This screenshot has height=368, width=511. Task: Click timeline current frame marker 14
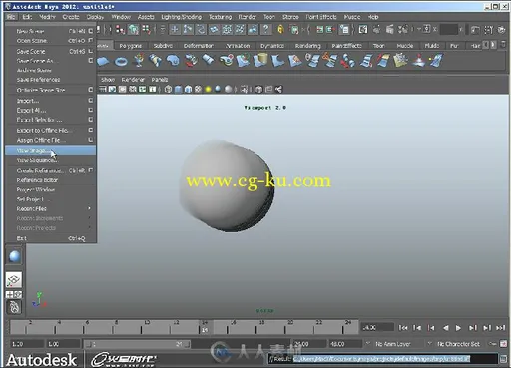[205, 327]
